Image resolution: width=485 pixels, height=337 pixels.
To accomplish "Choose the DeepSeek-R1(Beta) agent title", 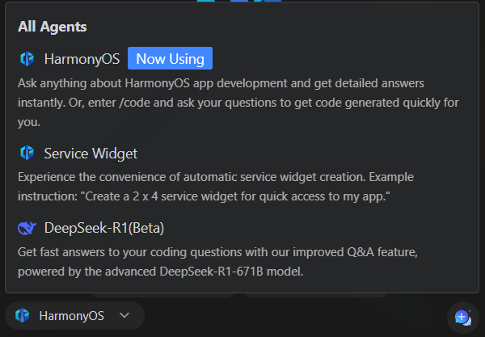I will (x=104, y=228).
